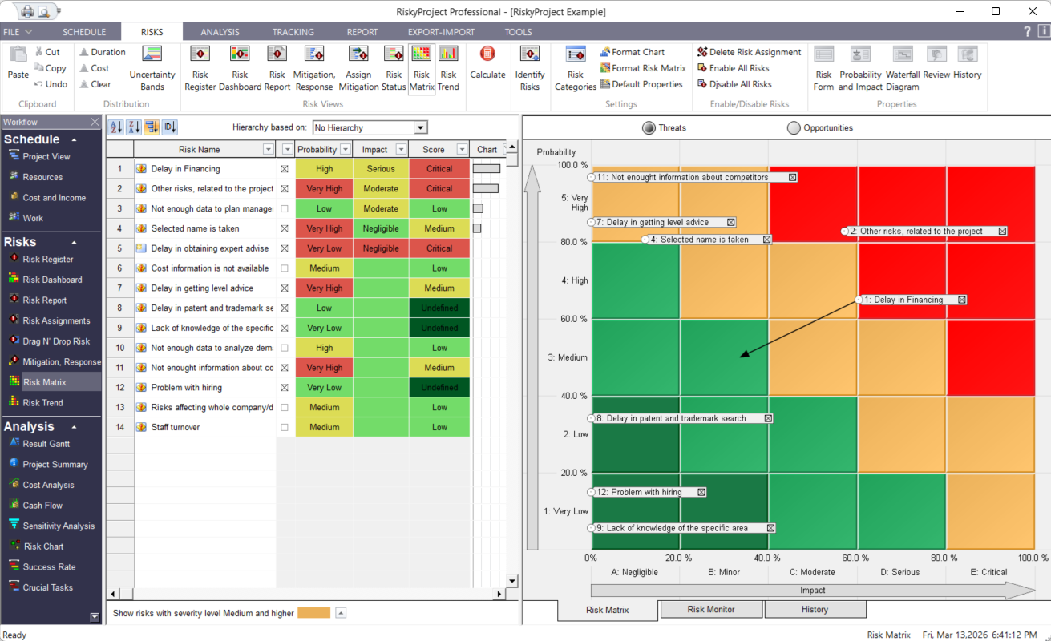The image size is (1051, 641).
Task: Sort risks alphabetically A to Z
Action: (114, 126)
